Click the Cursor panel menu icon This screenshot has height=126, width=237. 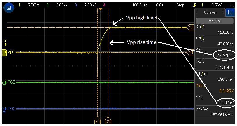click(230, 12)
